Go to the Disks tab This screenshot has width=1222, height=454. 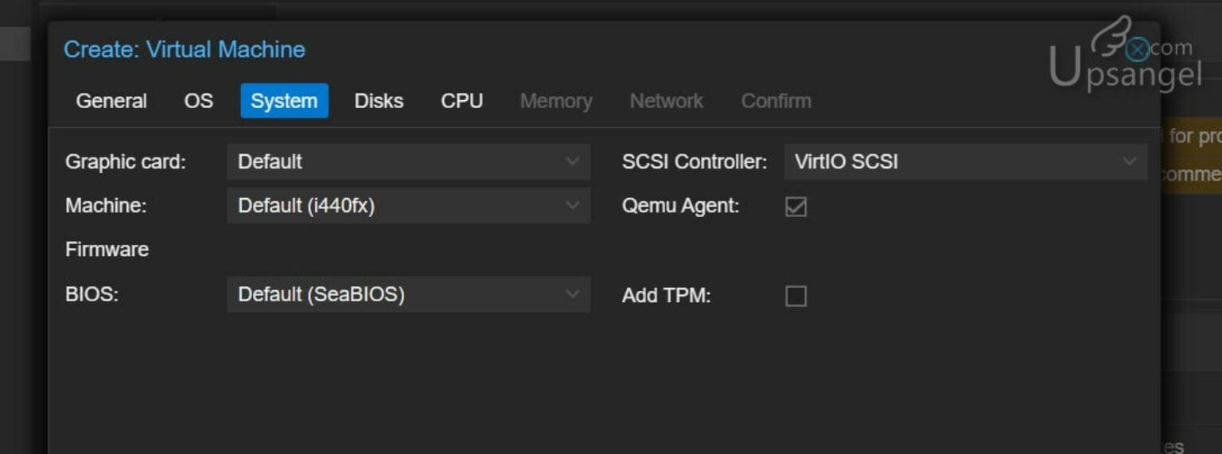pos(379,101)
